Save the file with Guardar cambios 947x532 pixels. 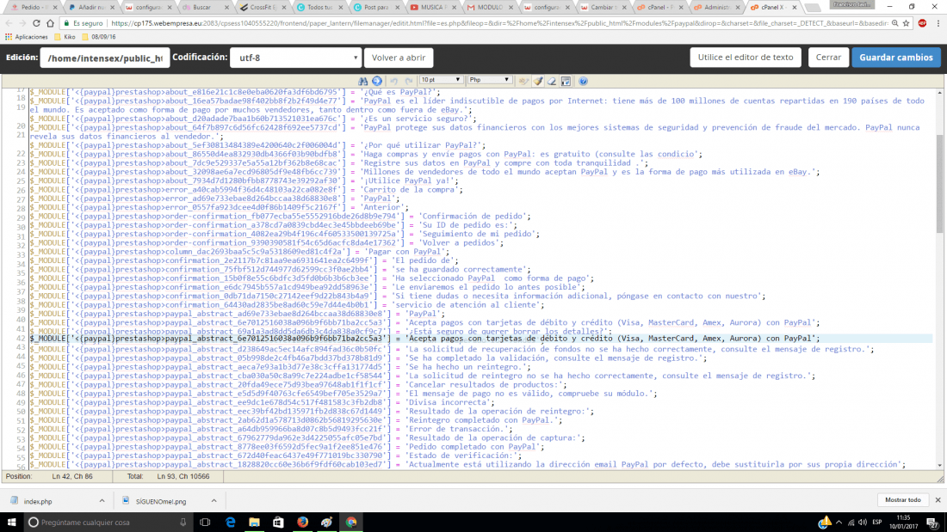pos(895,58)
